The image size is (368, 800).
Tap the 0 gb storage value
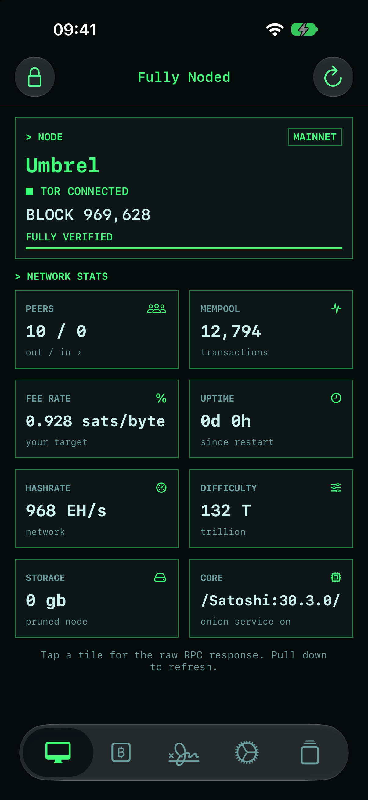click(46, 600)
